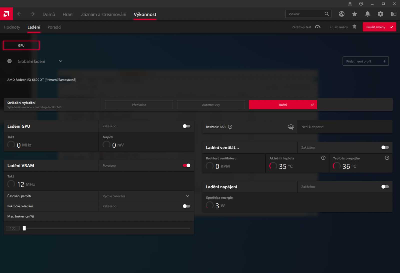This screenshot has width=400, height=273.
Task: Open Resizable BAR help icon
Action: click(x=230, y=127)
